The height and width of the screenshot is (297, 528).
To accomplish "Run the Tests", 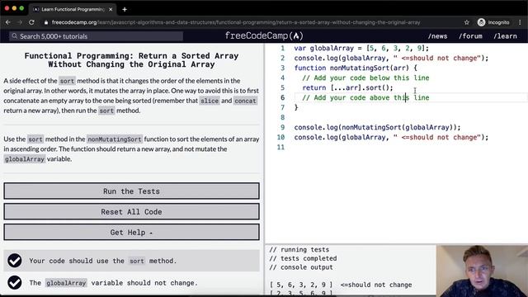I will pos(132,191).
